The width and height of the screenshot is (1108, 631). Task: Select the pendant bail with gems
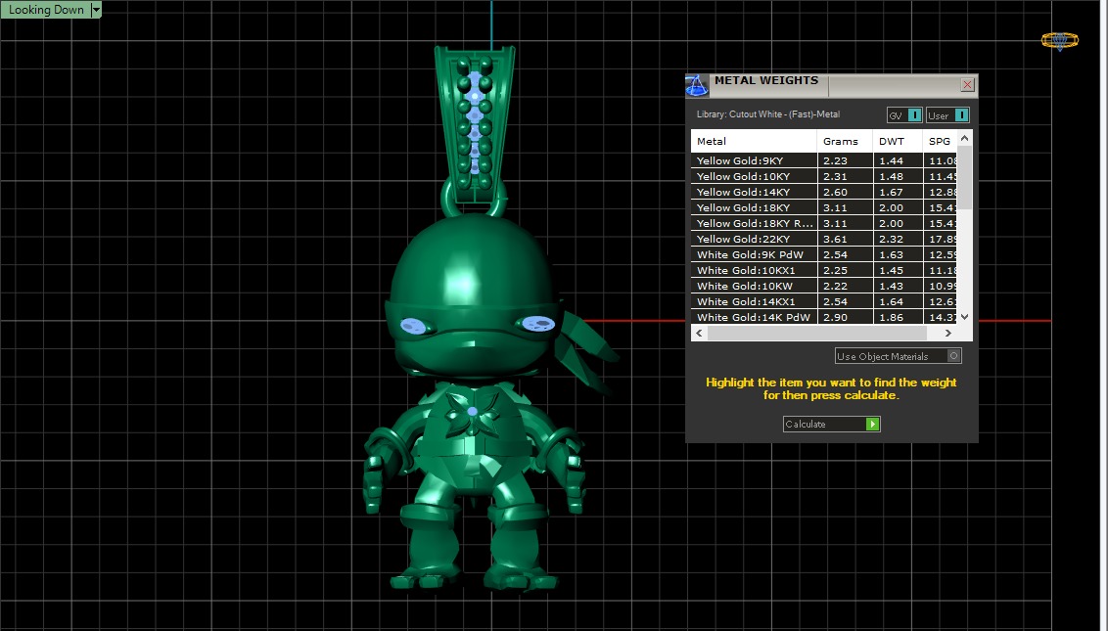[474, 123]
